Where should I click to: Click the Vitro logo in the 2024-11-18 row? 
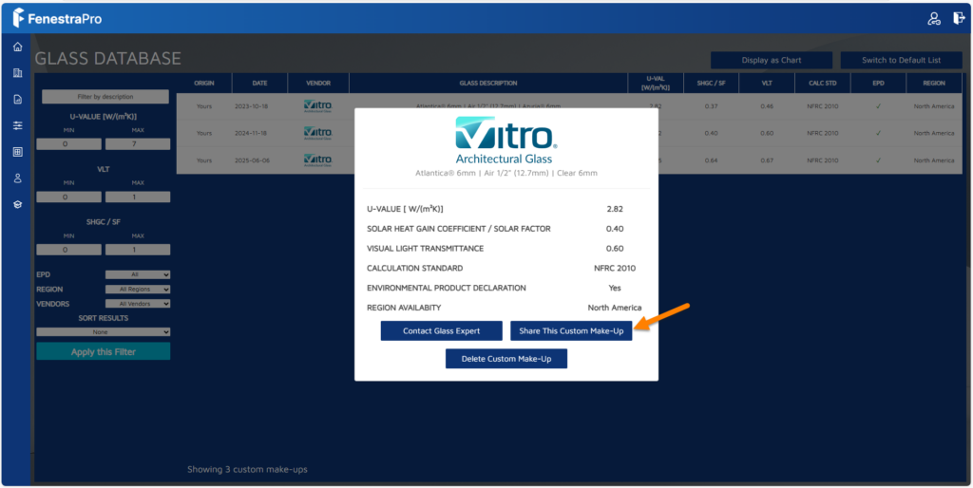tap(317, 133)
